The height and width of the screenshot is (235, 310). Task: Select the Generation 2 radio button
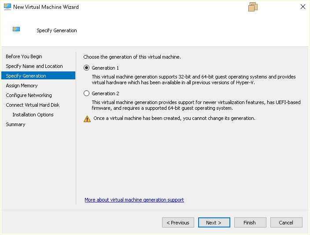tap(87, 93)
